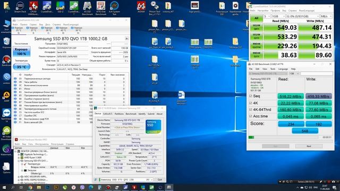Viewport: 340px width, 191px height.
Task: Click the Samsung SSD logo in SSD-Z
Action: pos(154,126)
